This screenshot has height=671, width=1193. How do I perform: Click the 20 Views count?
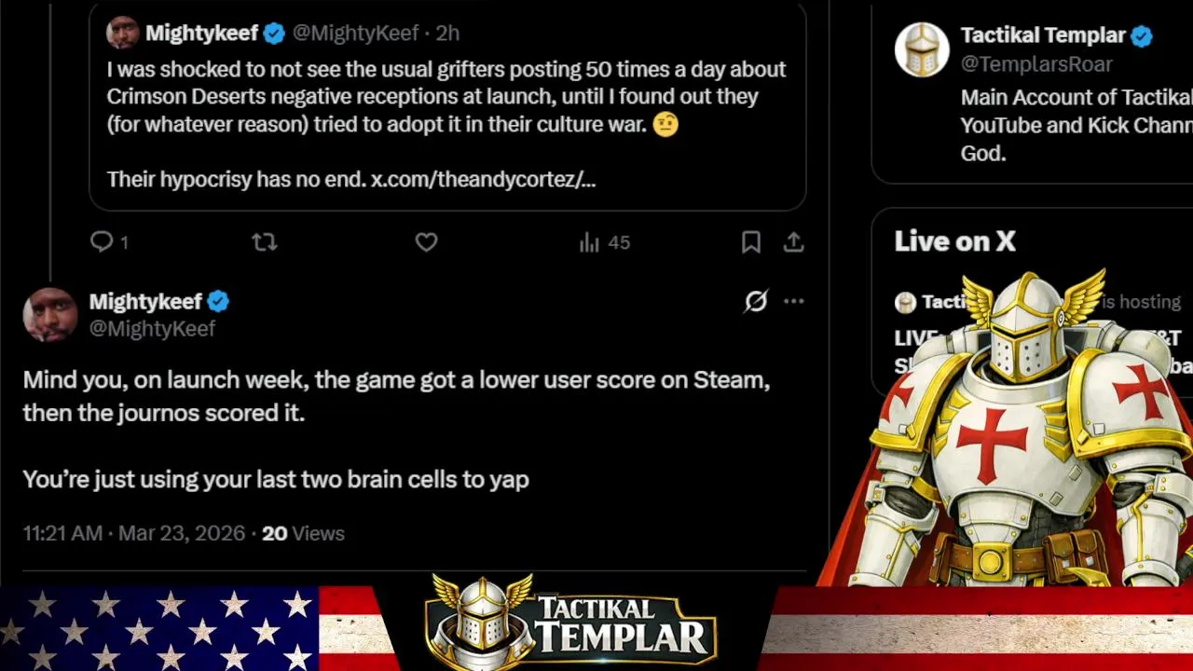pyautogui.click(x=303, y=533)
